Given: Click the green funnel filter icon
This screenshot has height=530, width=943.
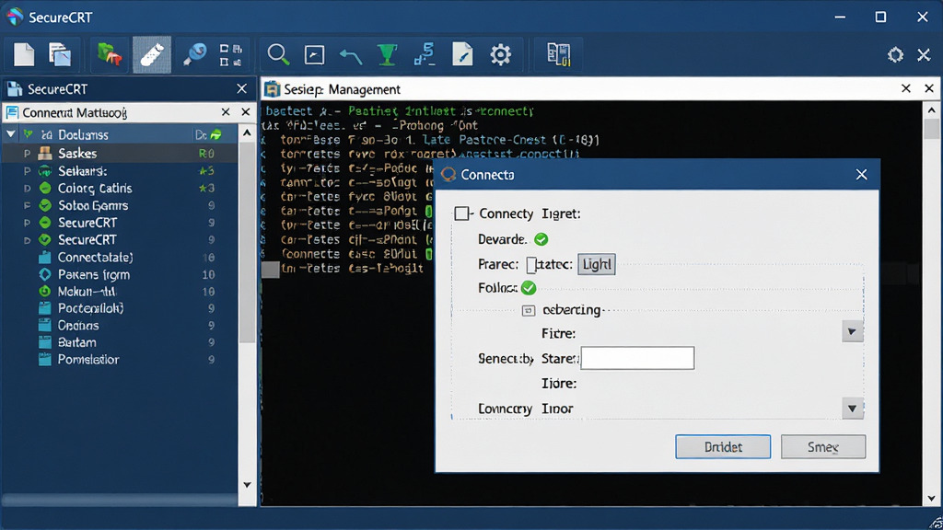Looking at the screenshot, I should click(388, 54).
